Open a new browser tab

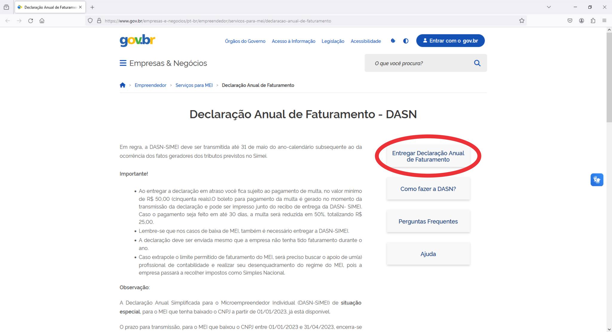[92, 7]
